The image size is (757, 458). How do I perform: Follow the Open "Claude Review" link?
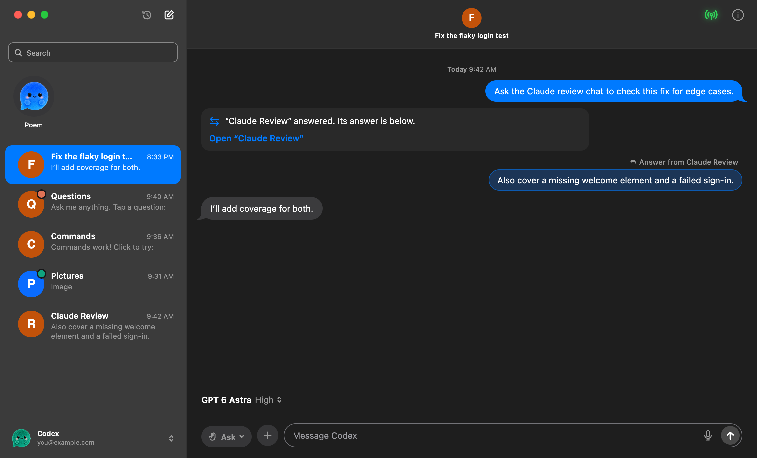(x=256, y=138)
